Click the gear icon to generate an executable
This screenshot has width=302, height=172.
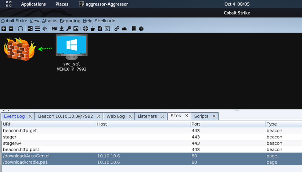(x=86, y=29)
